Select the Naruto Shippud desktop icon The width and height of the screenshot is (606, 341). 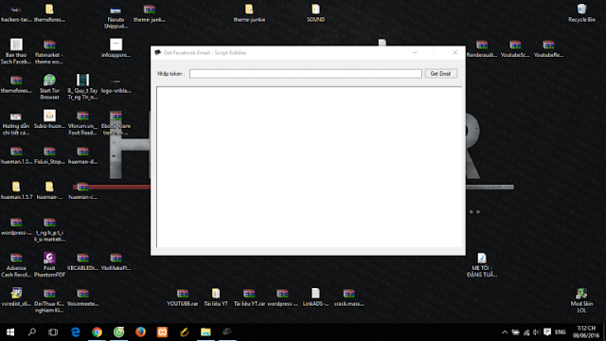click(116, 16)
